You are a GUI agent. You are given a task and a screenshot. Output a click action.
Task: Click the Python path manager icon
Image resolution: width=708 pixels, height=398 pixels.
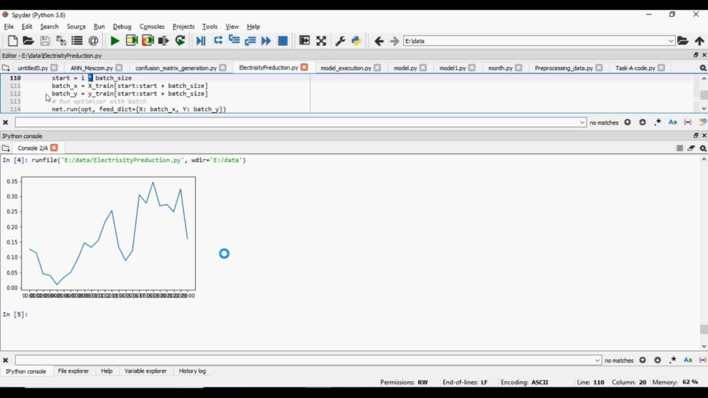point(356,41)
